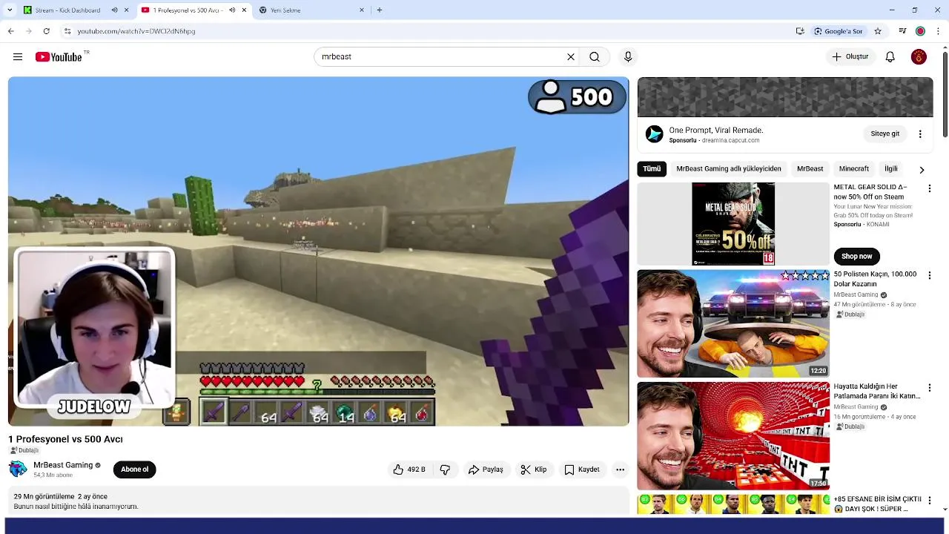Open options for +85 Efsane Bir İsim video
This screenshot has width=949, height=534.
click(x=929, y=501)
